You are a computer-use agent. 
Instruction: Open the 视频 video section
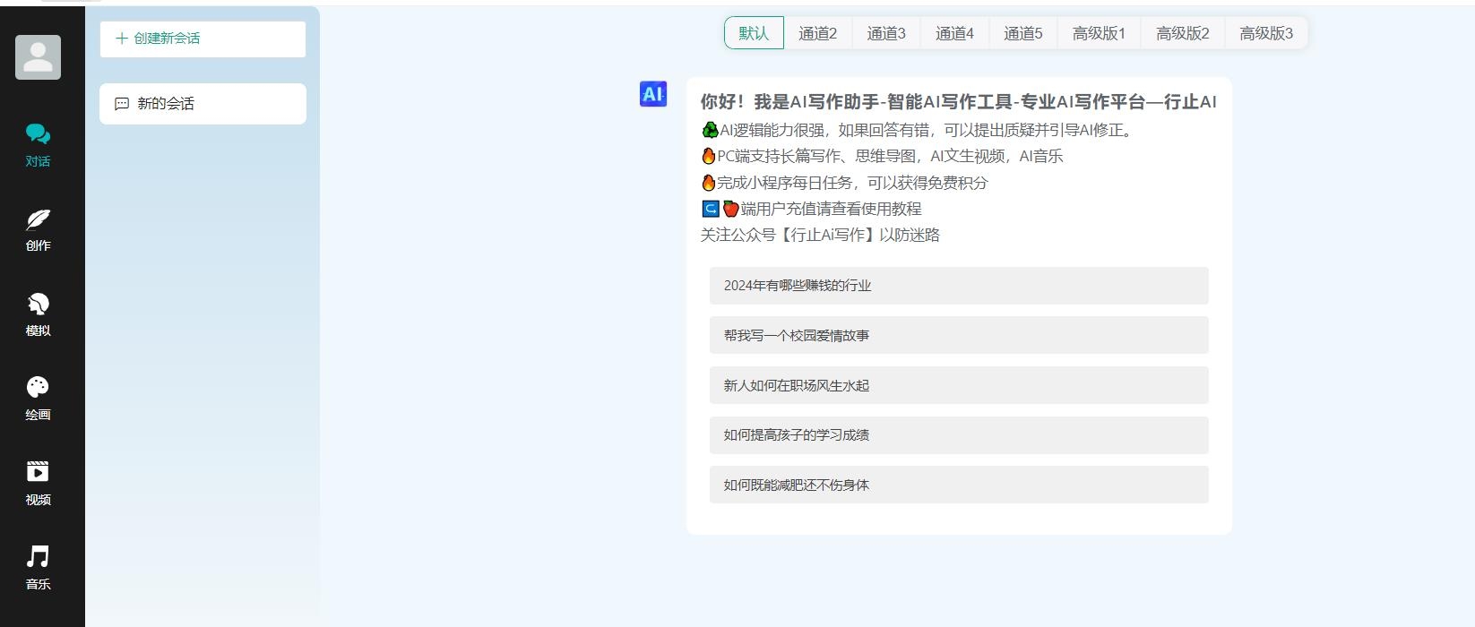coord(38,484)
